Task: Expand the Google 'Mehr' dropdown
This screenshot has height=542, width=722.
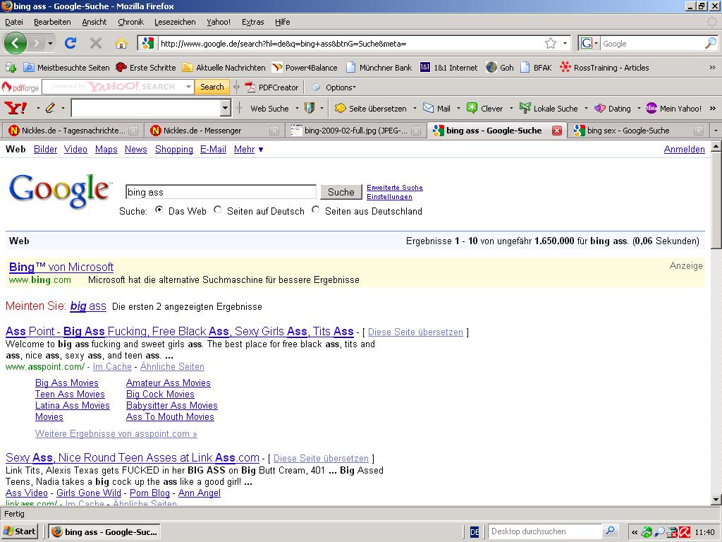Action: [248, 150]
